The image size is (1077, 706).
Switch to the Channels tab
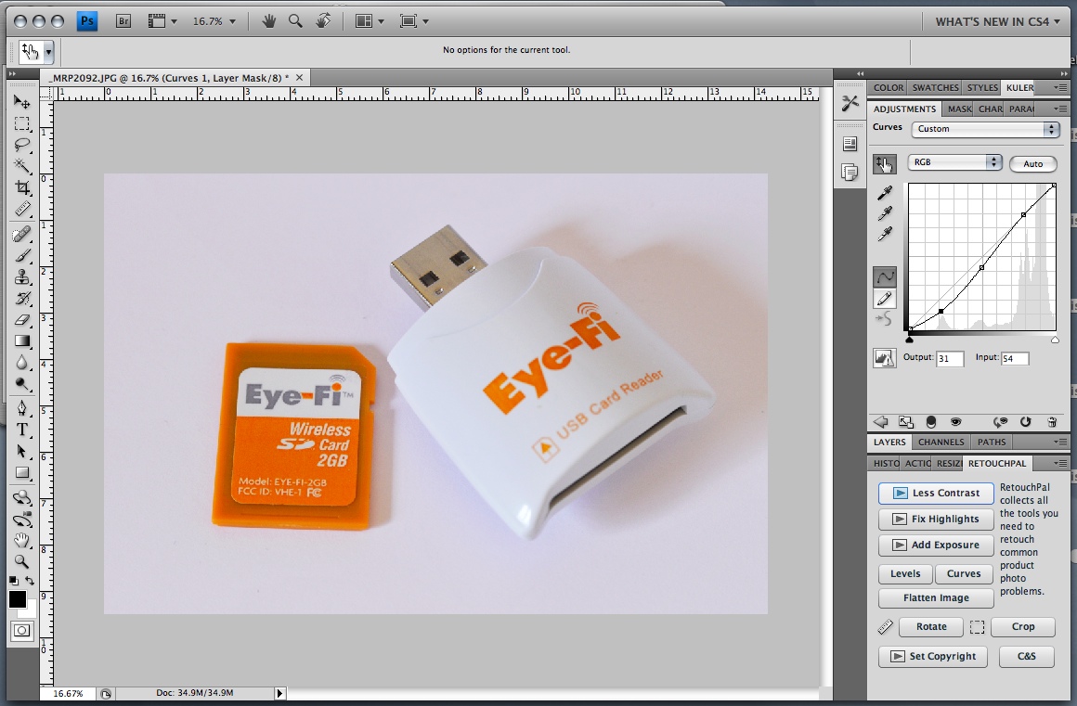click(x=941, y=442)
